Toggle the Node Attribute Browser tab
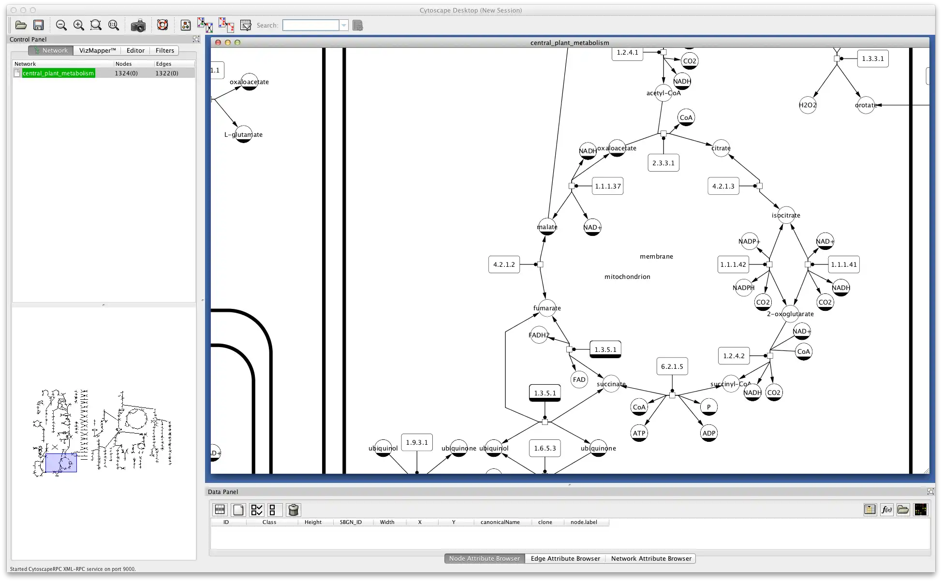The width and height of the screenshot is (942, 582). (484, 558)
